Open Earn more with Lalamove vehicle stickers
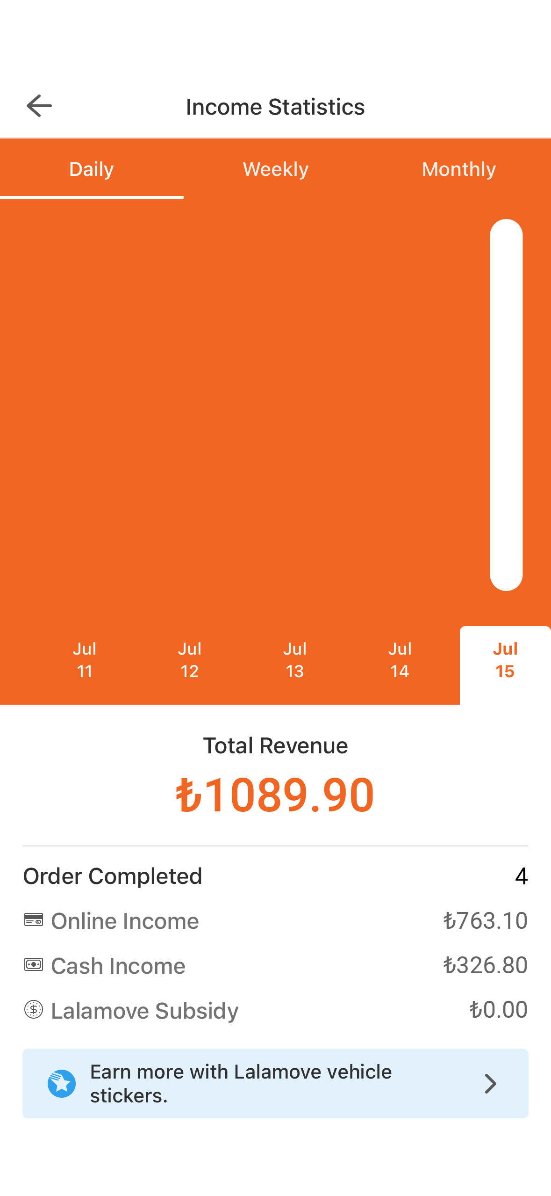The width and height of the screenshot is (551, 1196). [x=276, y=1084]
